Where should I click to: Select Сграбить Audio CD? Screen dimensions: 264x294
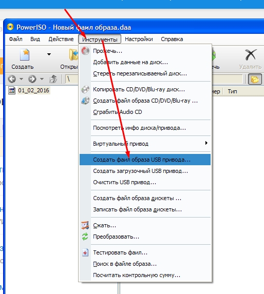click(x=145, y=112)
